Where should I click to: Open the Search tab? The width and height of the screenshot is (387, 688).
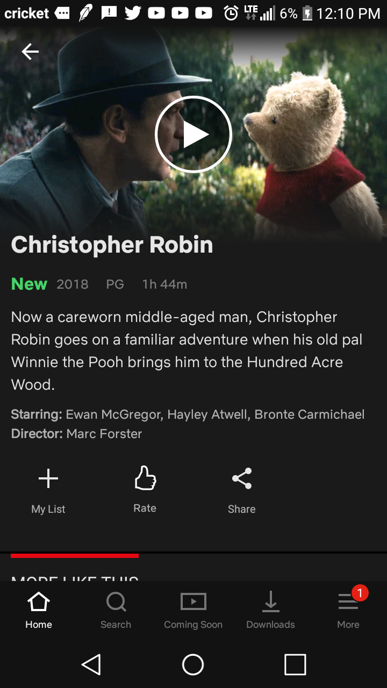116,611
